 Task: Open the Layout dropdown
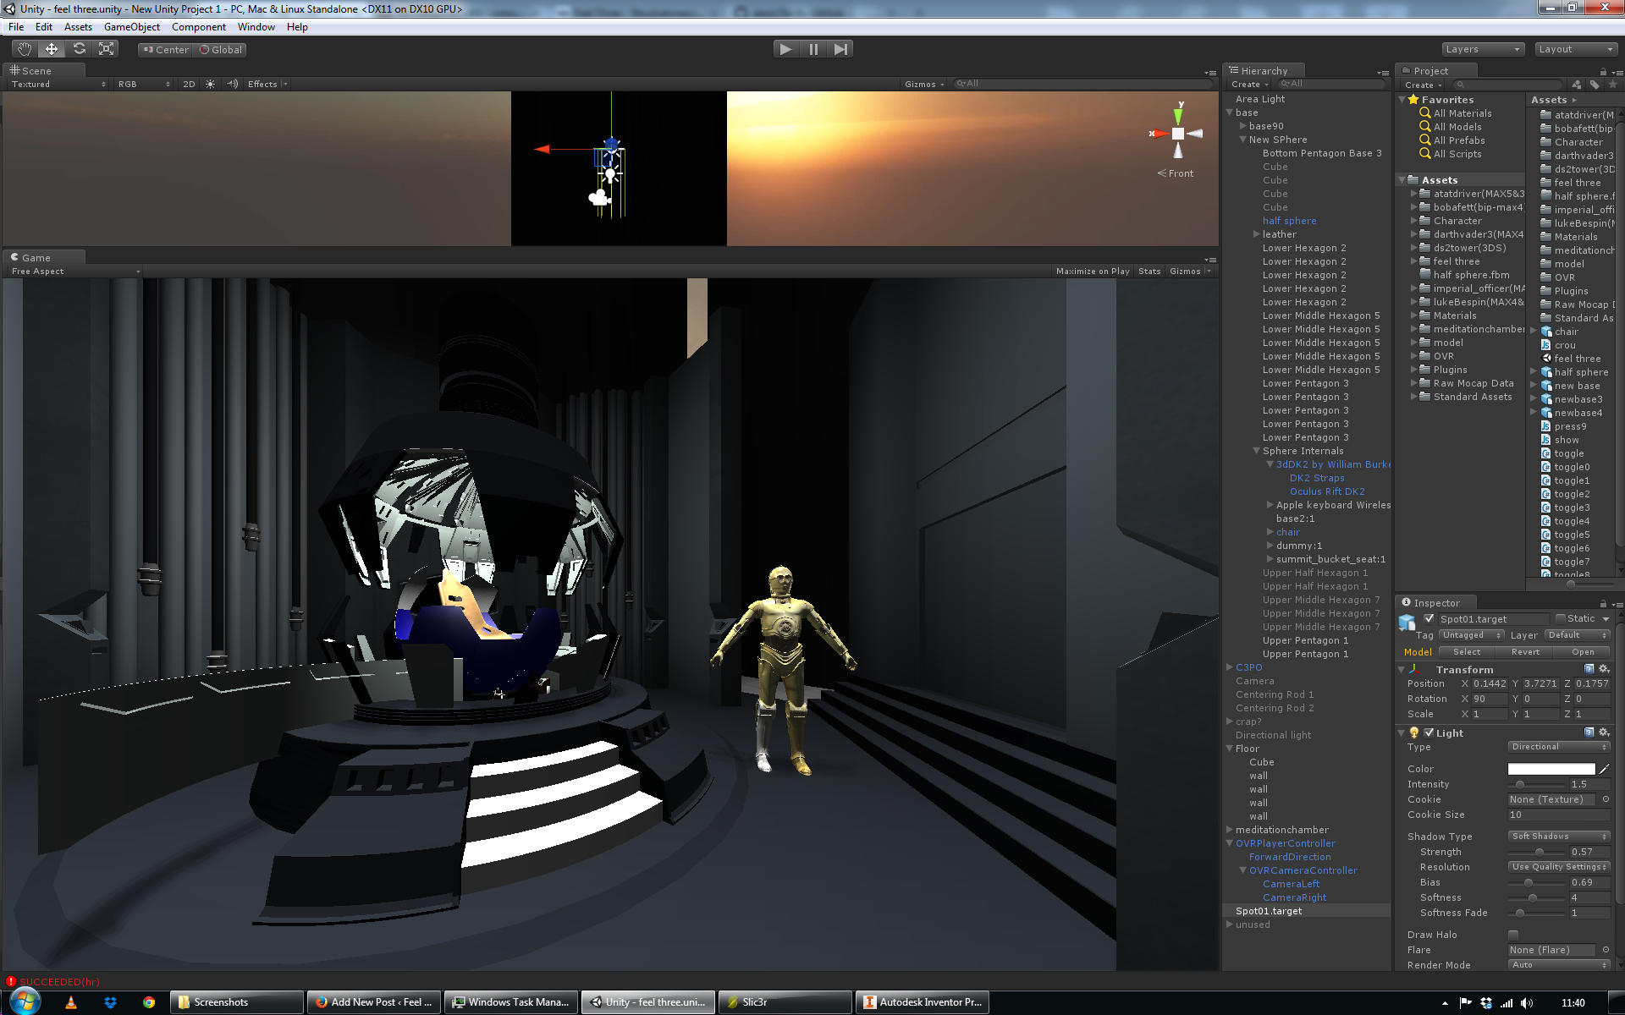tap(1576, 49)
